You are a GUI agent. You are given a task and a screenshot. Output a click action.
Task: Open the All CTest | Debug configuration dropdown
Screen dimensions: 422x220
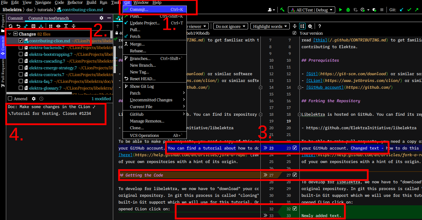pos(311,10)
